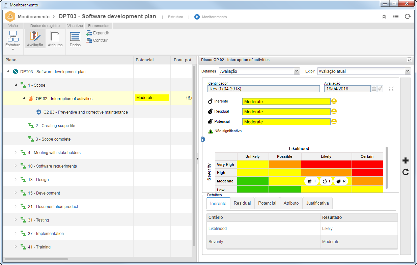Viewport: 417px width, 265px height.
Task: Switch to the Inerente tab
Action: pos(218,203)
